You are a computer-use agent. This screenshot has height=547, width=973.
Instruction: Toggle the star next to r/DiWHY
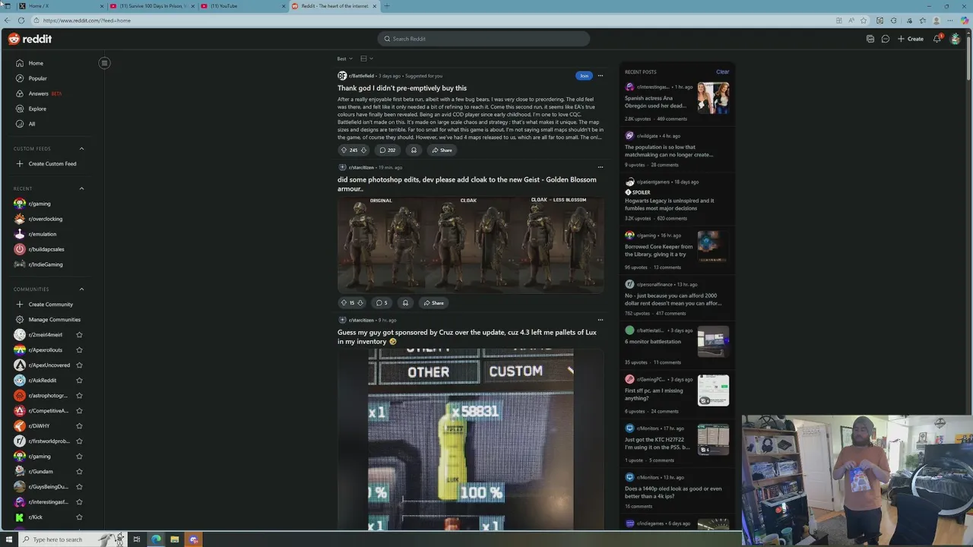coord(79,426)
